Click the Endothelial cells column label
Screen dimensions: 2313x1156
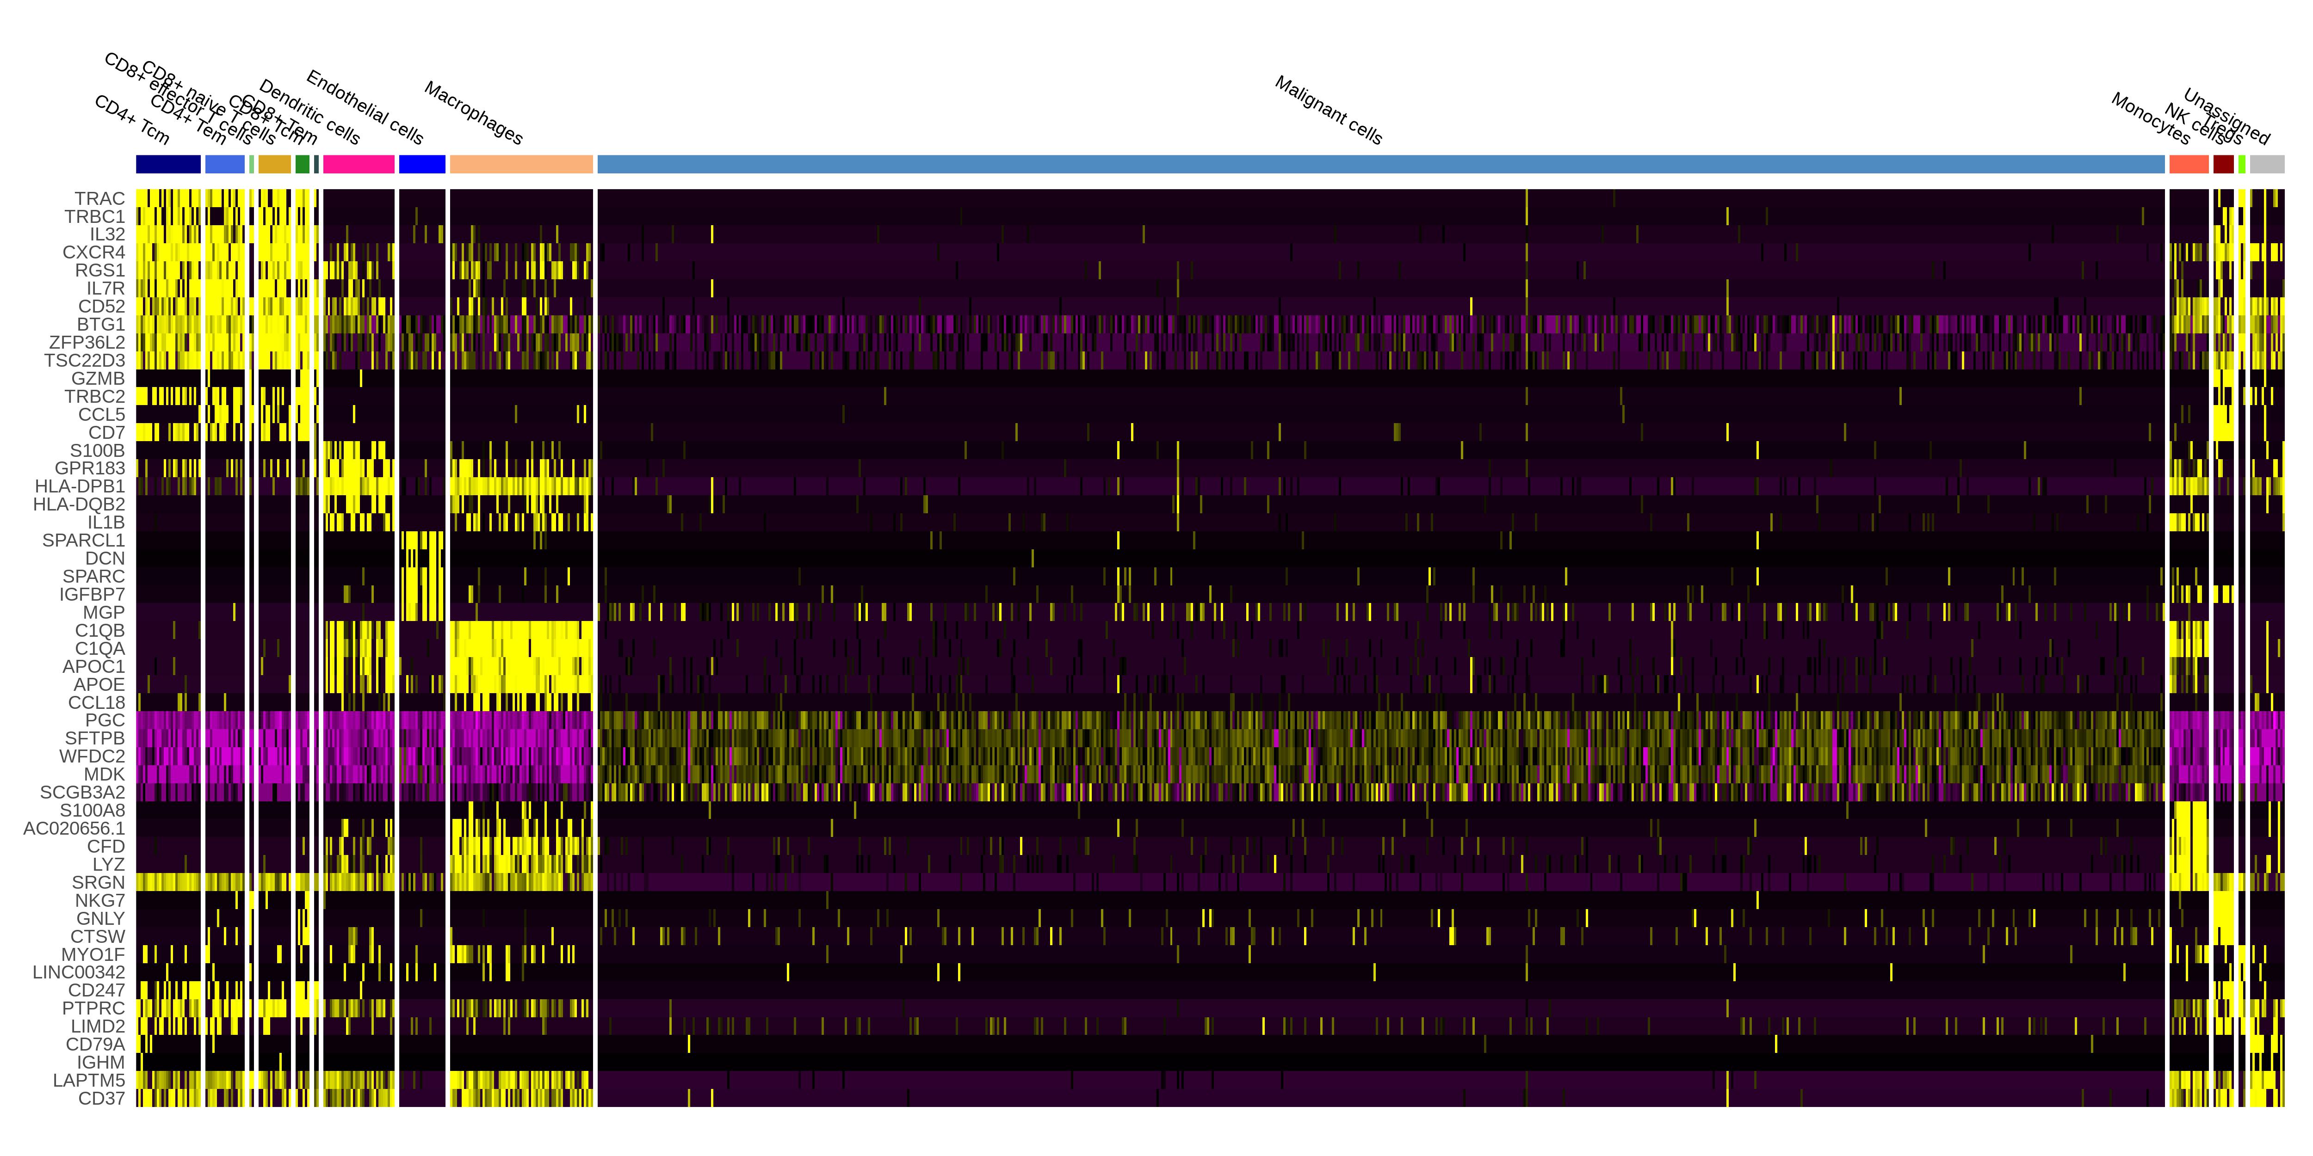click(365, 108)
